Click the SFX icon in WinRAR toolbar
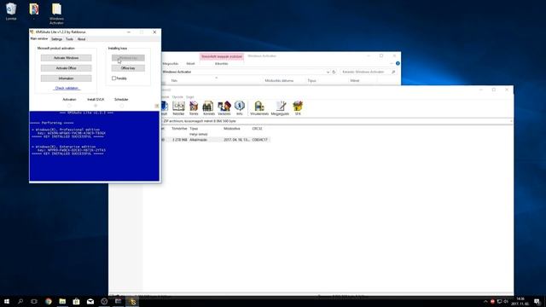 [x=298, y=108]
